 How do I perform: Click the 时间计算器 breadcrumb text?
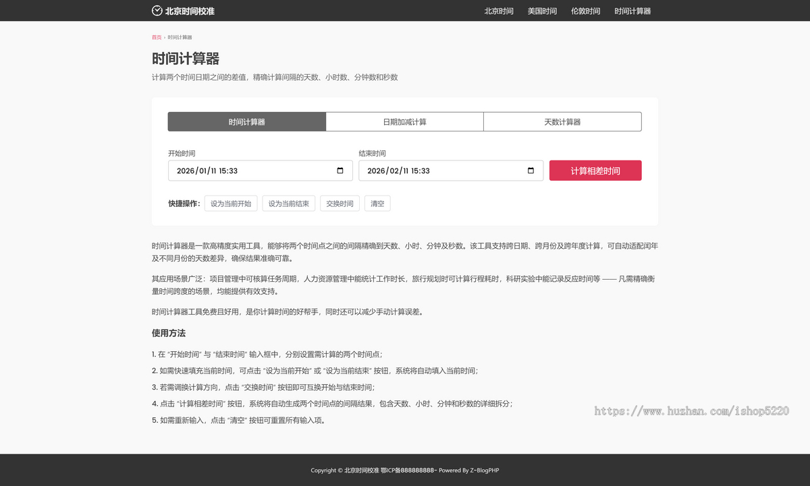[x=180, y=37]
